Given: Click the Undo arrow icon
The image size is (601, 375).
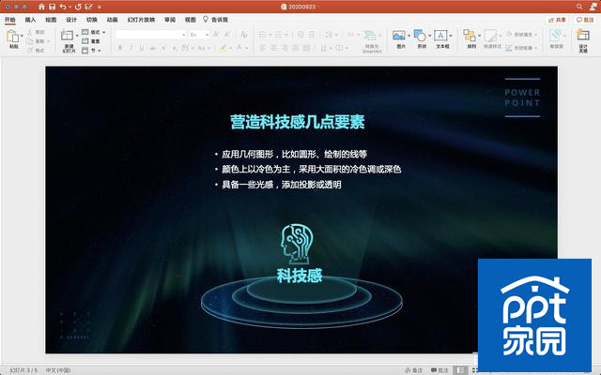Looking at the screenshot, I should pos(63,7).
